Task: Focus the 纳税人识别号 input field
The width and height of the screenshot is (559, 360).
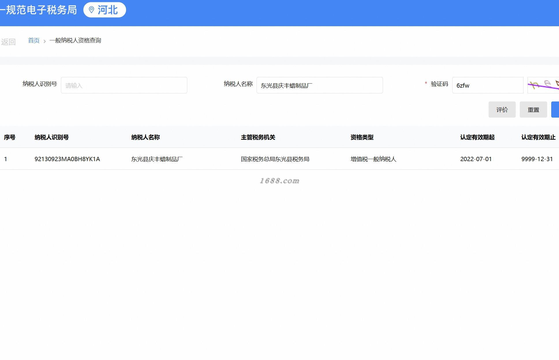Action: tap(124, 85)
